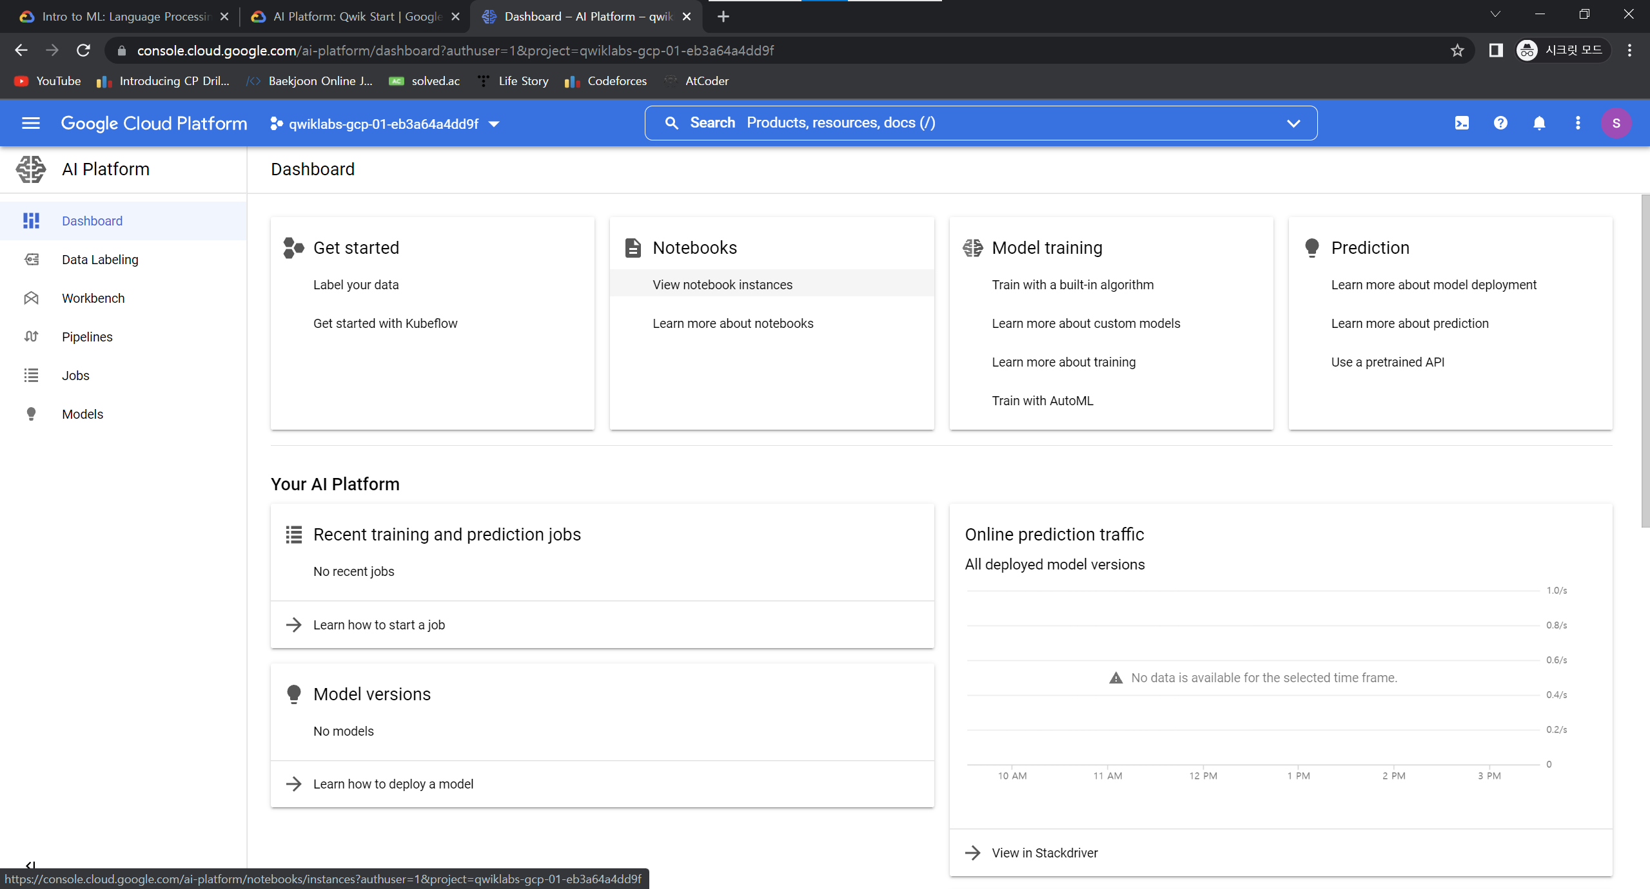Toggle the browser side panel
The height and width of the screenshot is (889, 1650).
pyautogui.click(x=1496, y=50)
